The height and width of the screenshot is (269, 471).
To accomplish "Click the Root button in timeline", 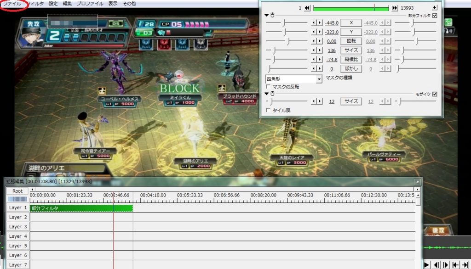I will 17,191.
